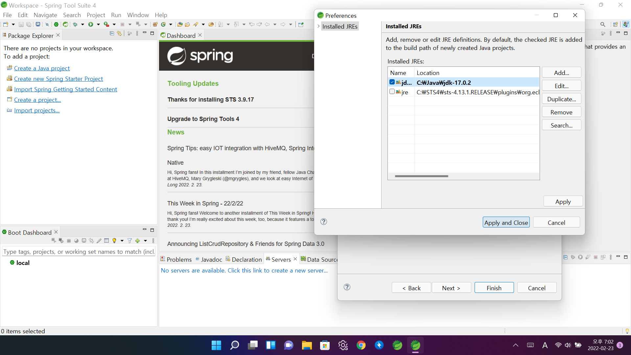This screenshot has width=631, height=355.
Task: Click the Boot Dashboard filter funnel icon
Action: (129, 241)
